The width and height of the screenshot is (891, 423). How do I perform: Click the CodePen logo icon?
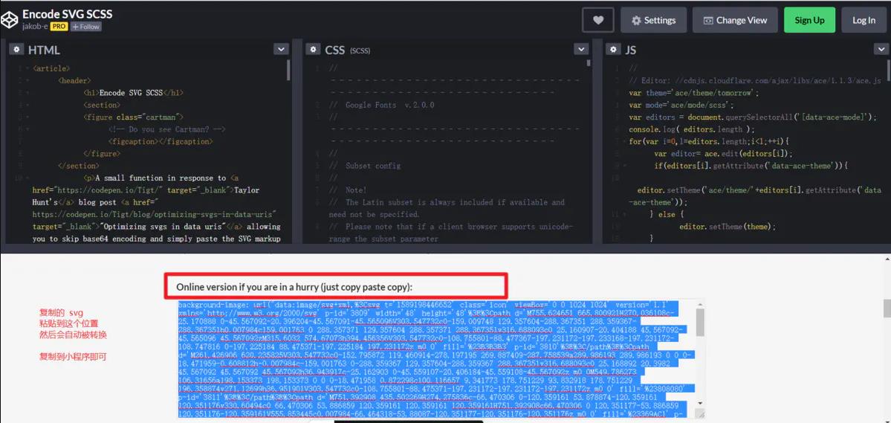click(x=10, y=20)
